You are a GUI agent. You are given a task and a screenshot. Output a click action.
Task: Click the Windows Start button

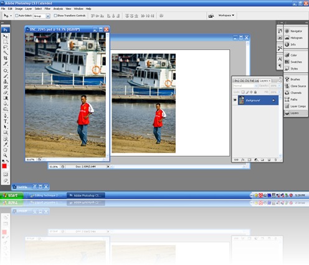12,195
